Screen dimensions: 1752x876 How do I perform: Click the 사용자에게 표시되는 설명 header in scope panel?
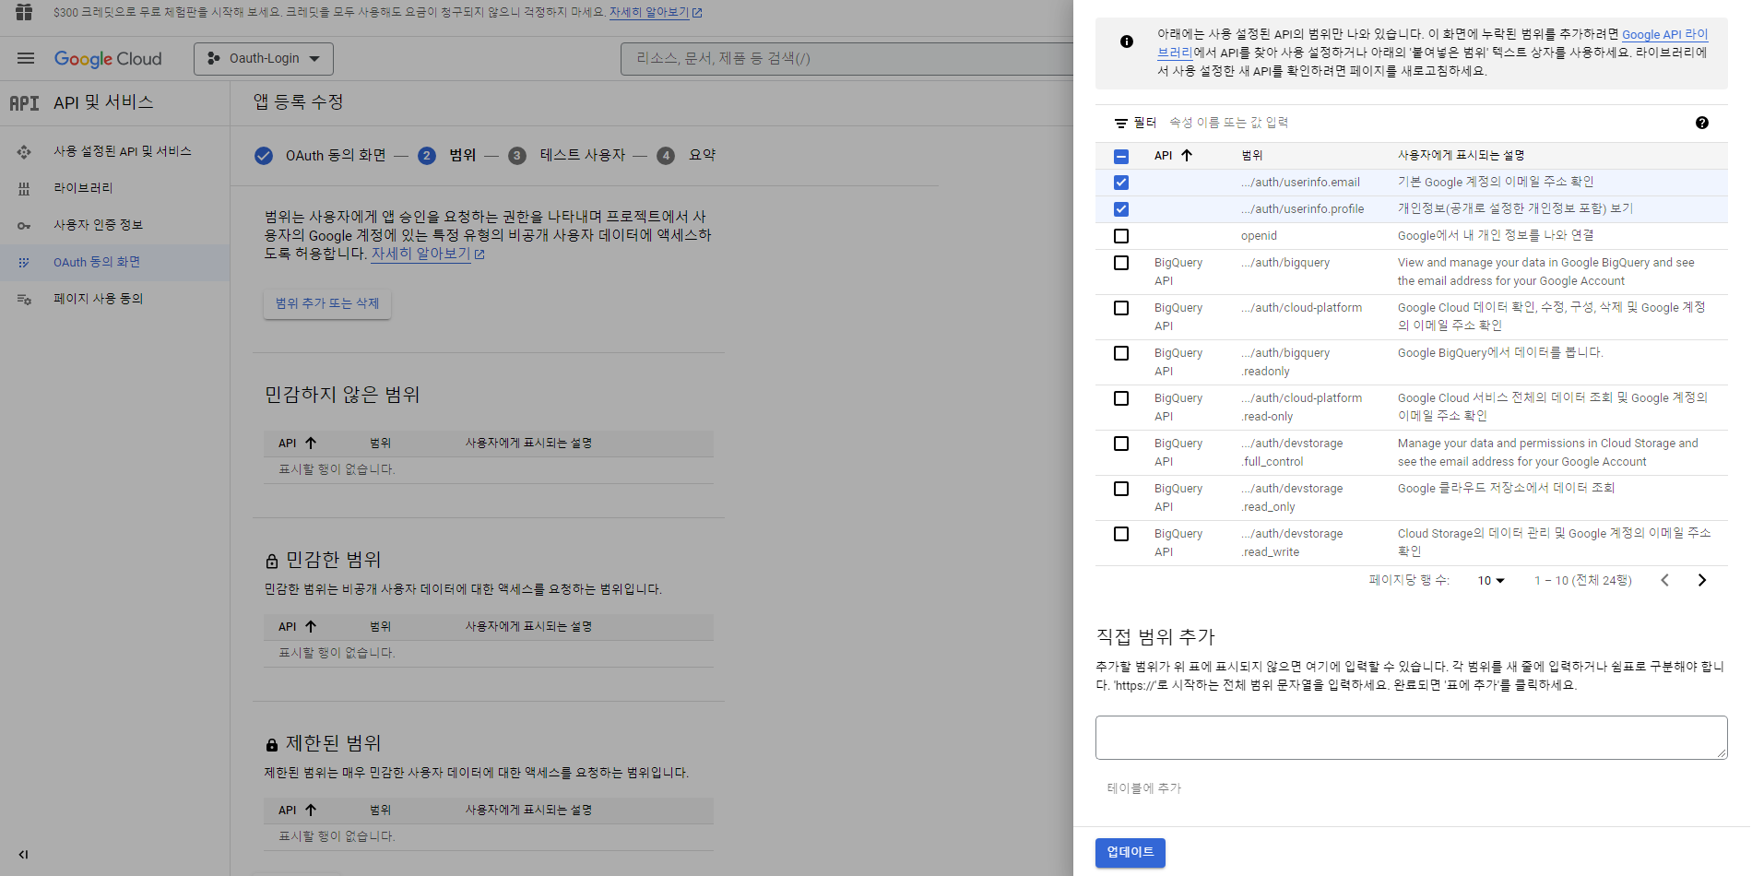[1461, 156]
